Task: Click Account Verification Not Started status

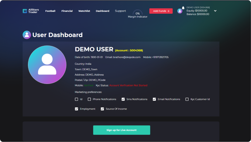Action: (128, 85)
